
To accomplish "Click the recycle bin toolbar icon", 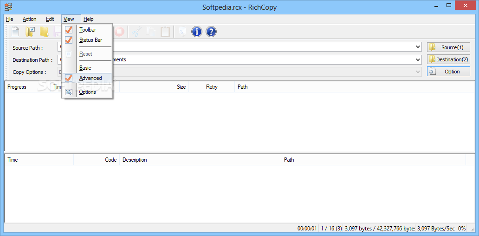I will point(182,32).
